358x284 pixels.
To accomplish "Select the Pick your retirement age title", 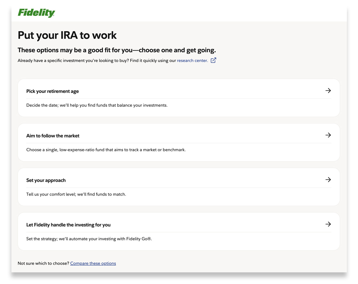I will point(52,91).
